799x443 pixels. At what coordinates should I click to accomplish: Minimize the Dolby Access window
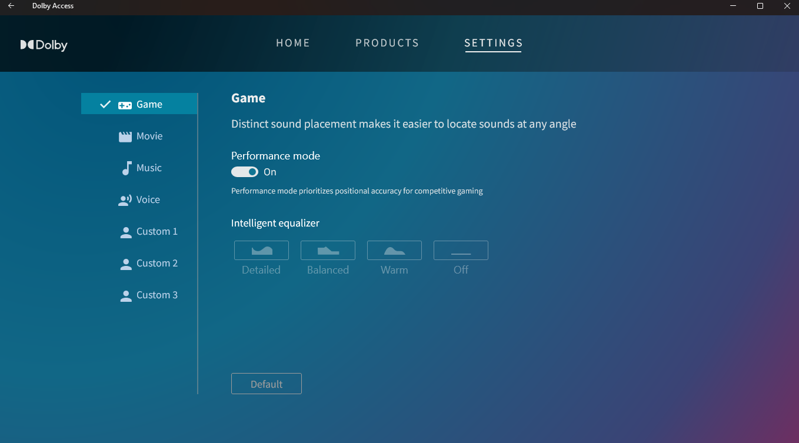[x=733, y=6]
